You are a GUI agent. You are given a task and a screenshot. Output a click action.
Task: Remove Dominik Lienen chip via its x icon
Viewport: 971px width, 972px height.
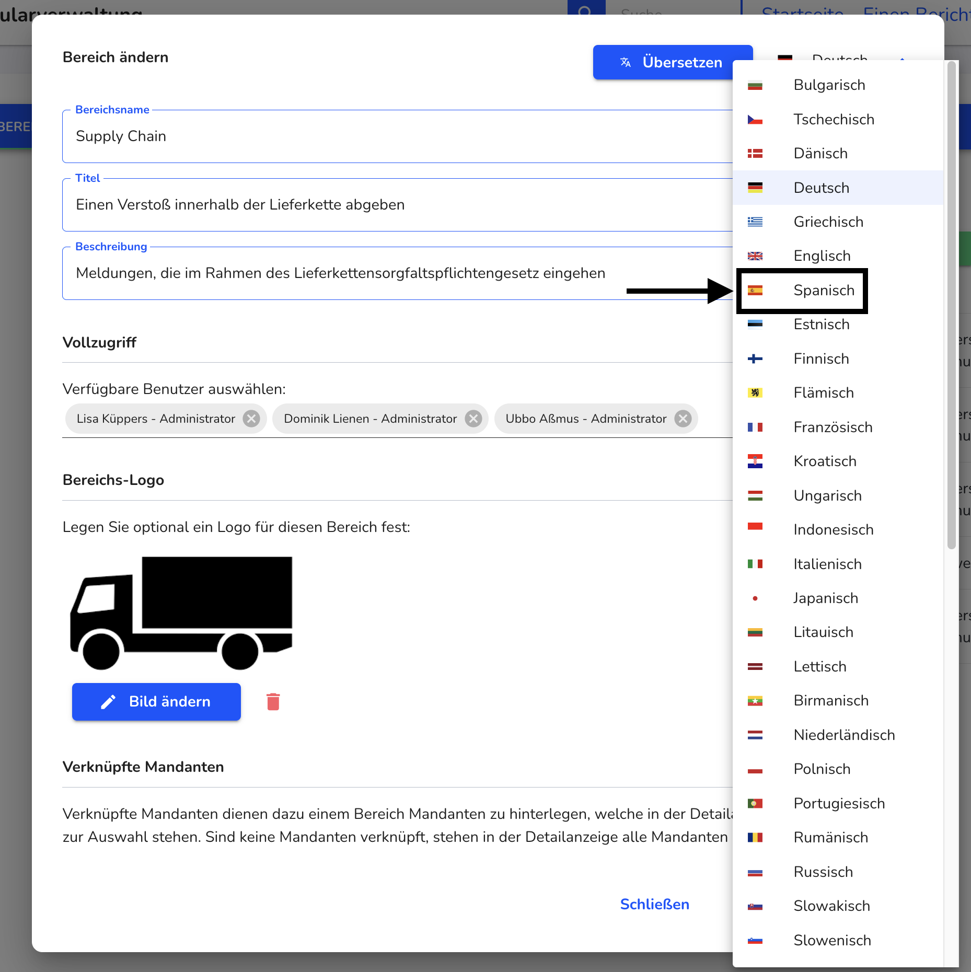[x=473, y=419]
